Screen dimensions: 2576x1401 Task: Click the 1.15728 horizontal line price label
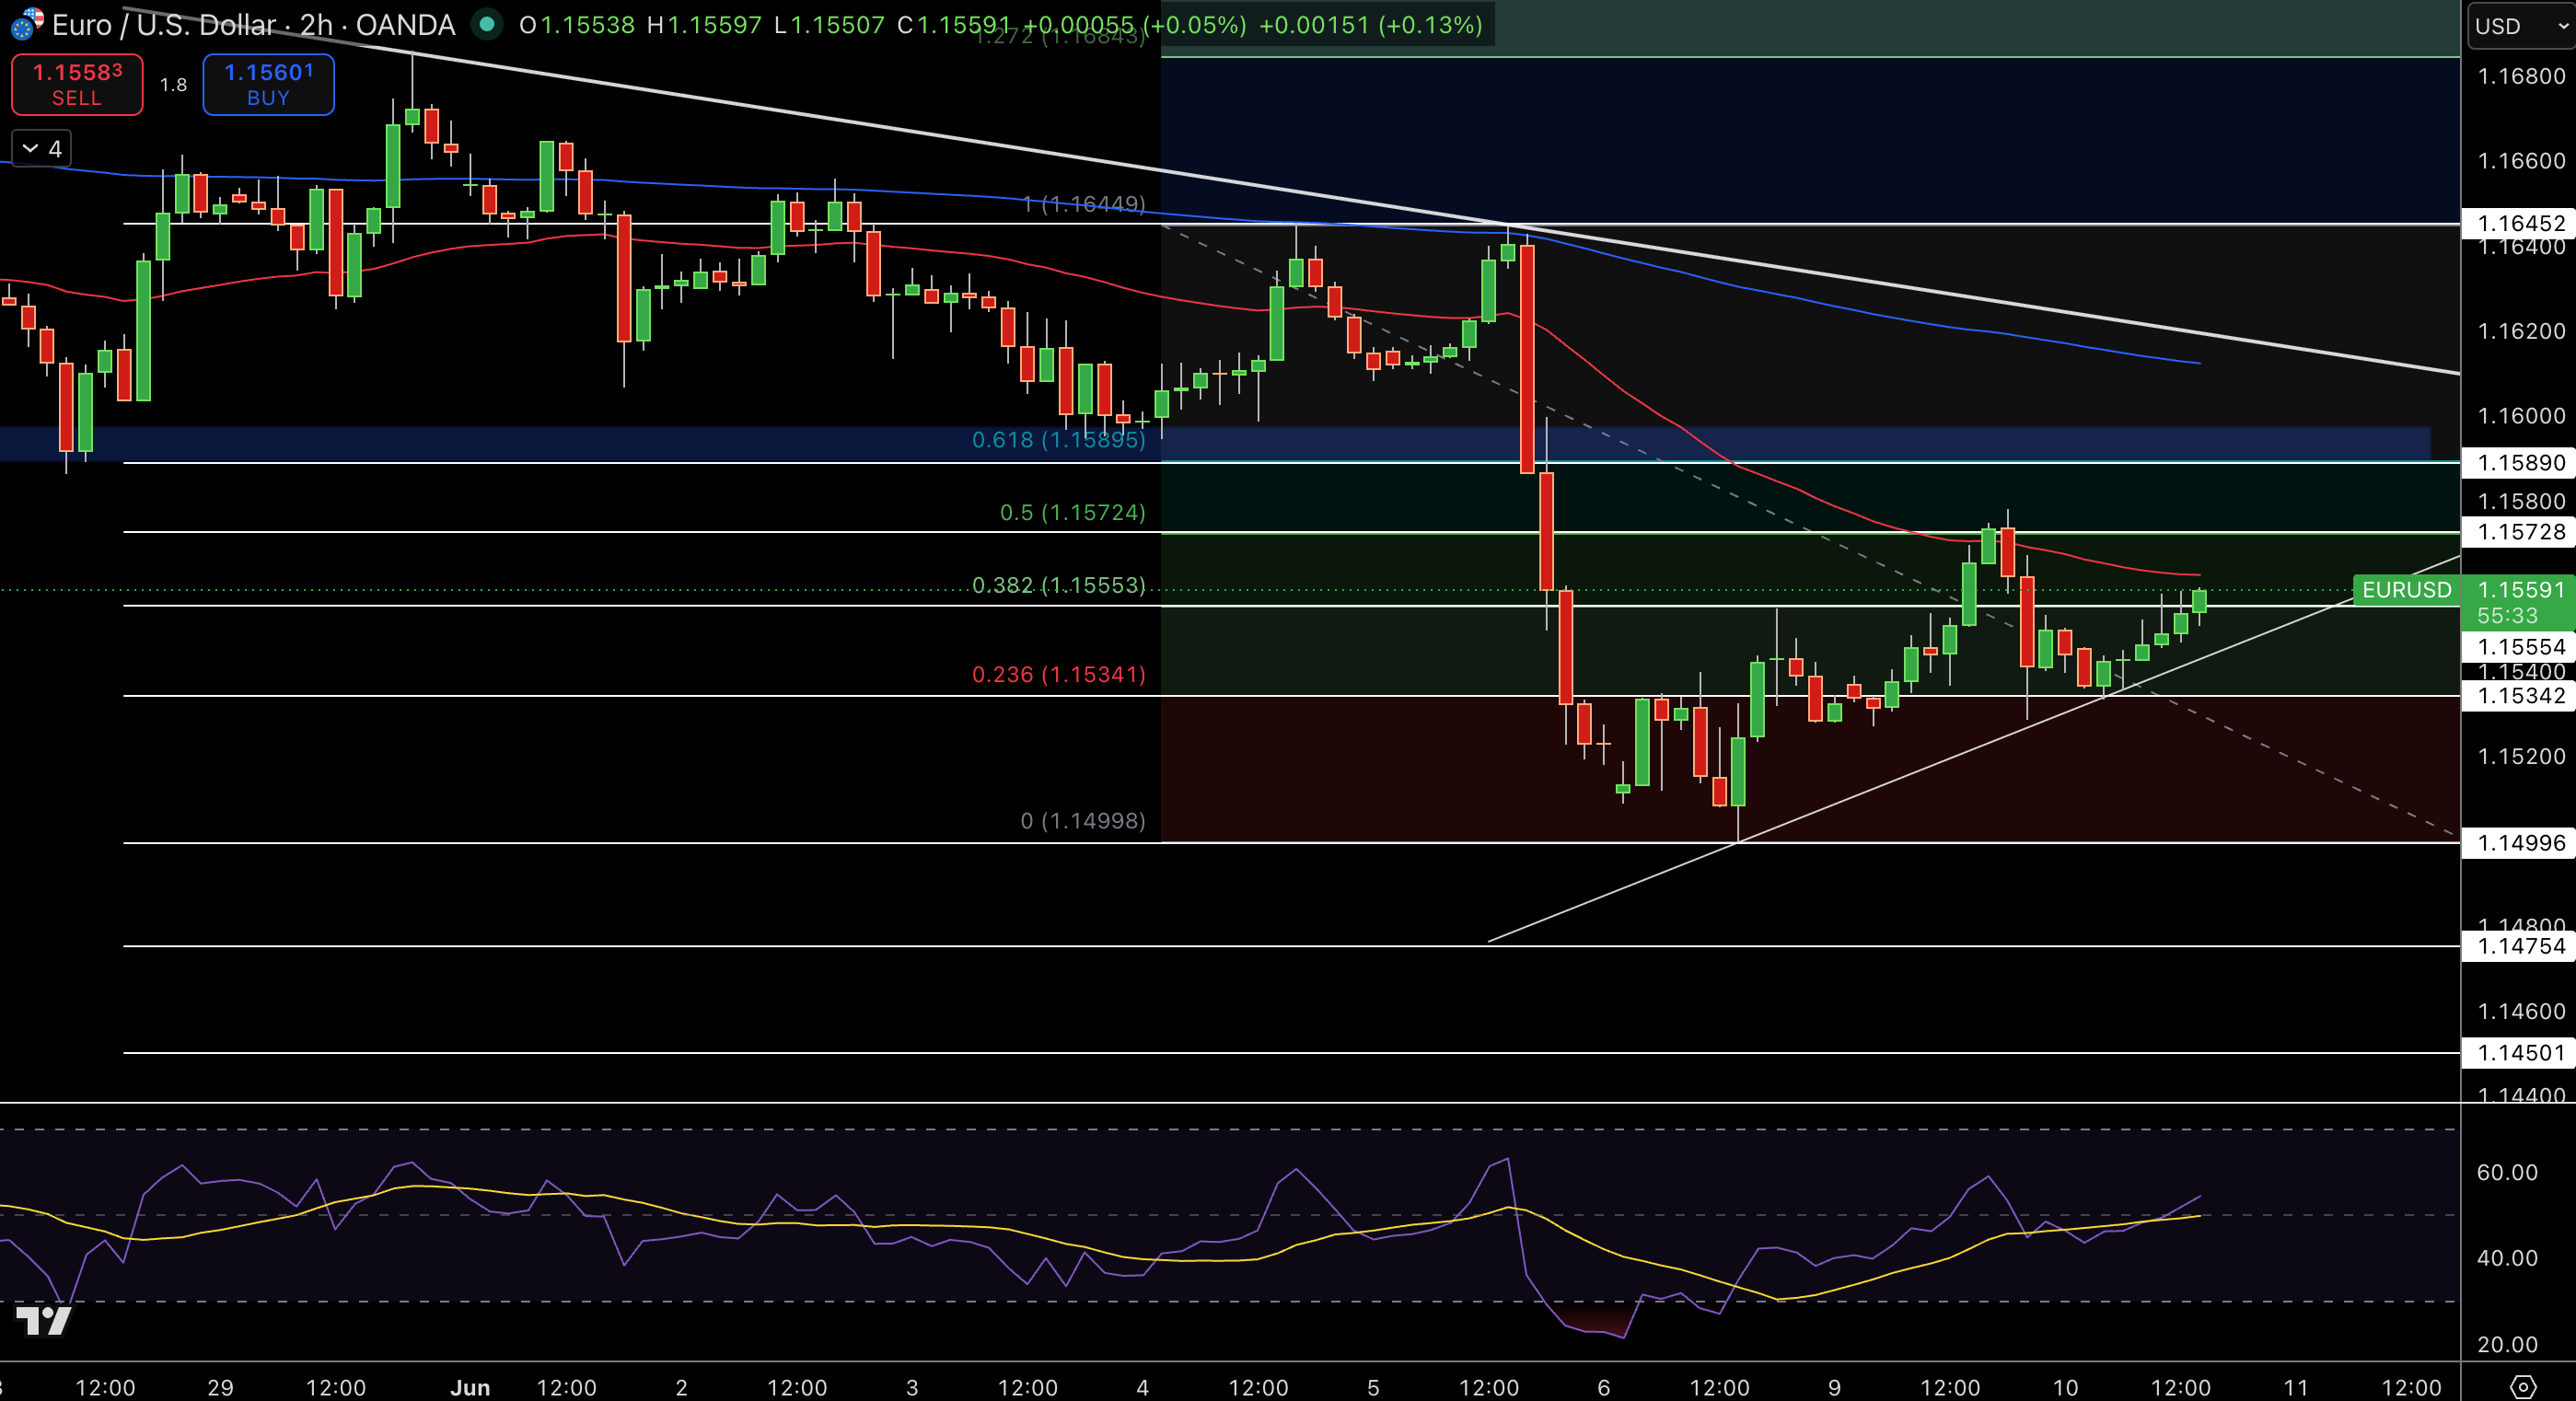coord(2520,532)
